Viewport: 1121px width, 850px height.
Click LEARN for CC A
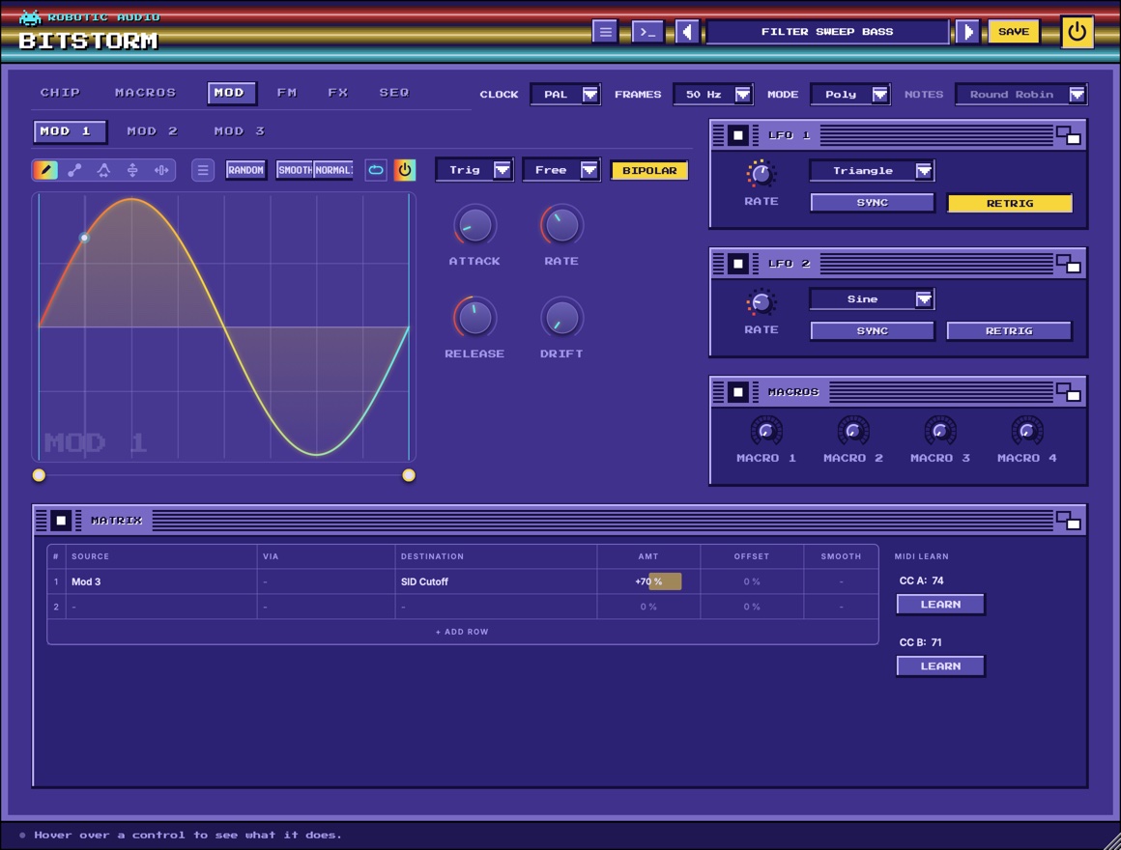940,605
